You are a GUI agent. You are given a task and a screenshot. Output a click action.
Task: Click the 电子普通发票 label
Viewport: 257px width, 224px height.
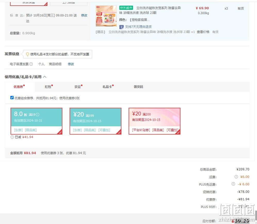19,64
